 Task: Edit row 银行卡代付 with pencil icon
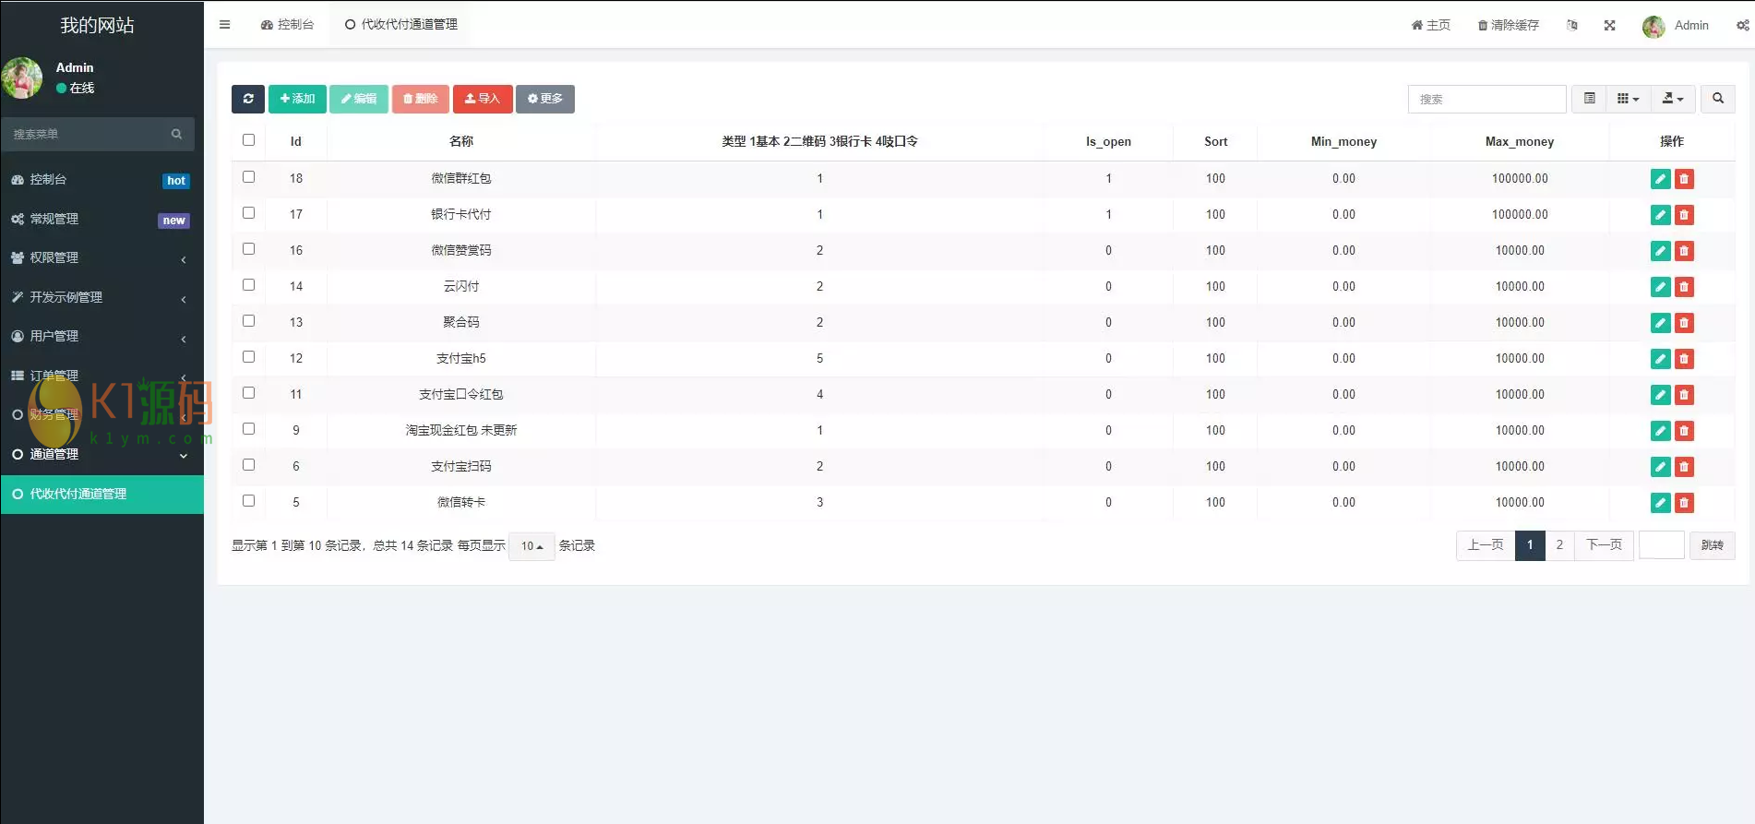click(x=1660, y=215)
